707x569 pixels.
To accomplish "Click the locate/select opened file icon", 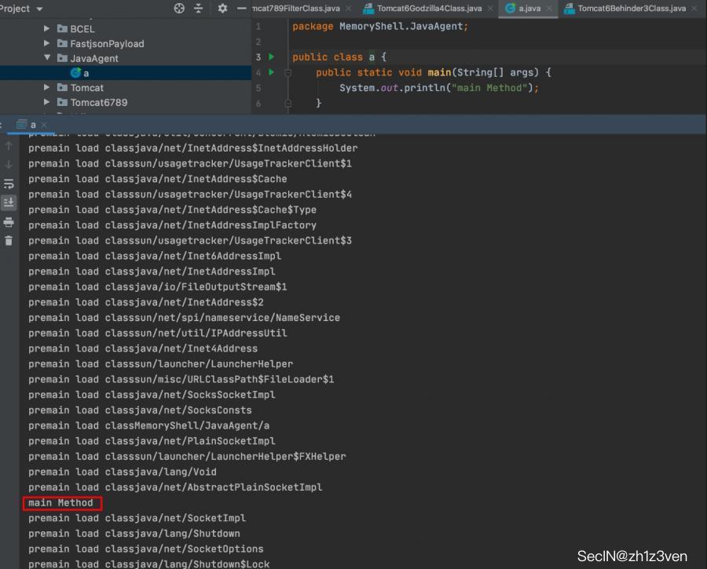I will pos(179,9).
